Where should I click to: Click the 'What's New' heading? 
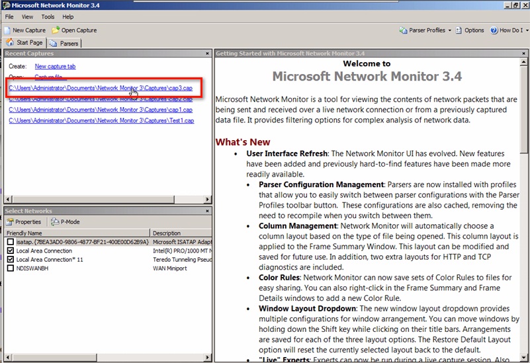(243, 141)
